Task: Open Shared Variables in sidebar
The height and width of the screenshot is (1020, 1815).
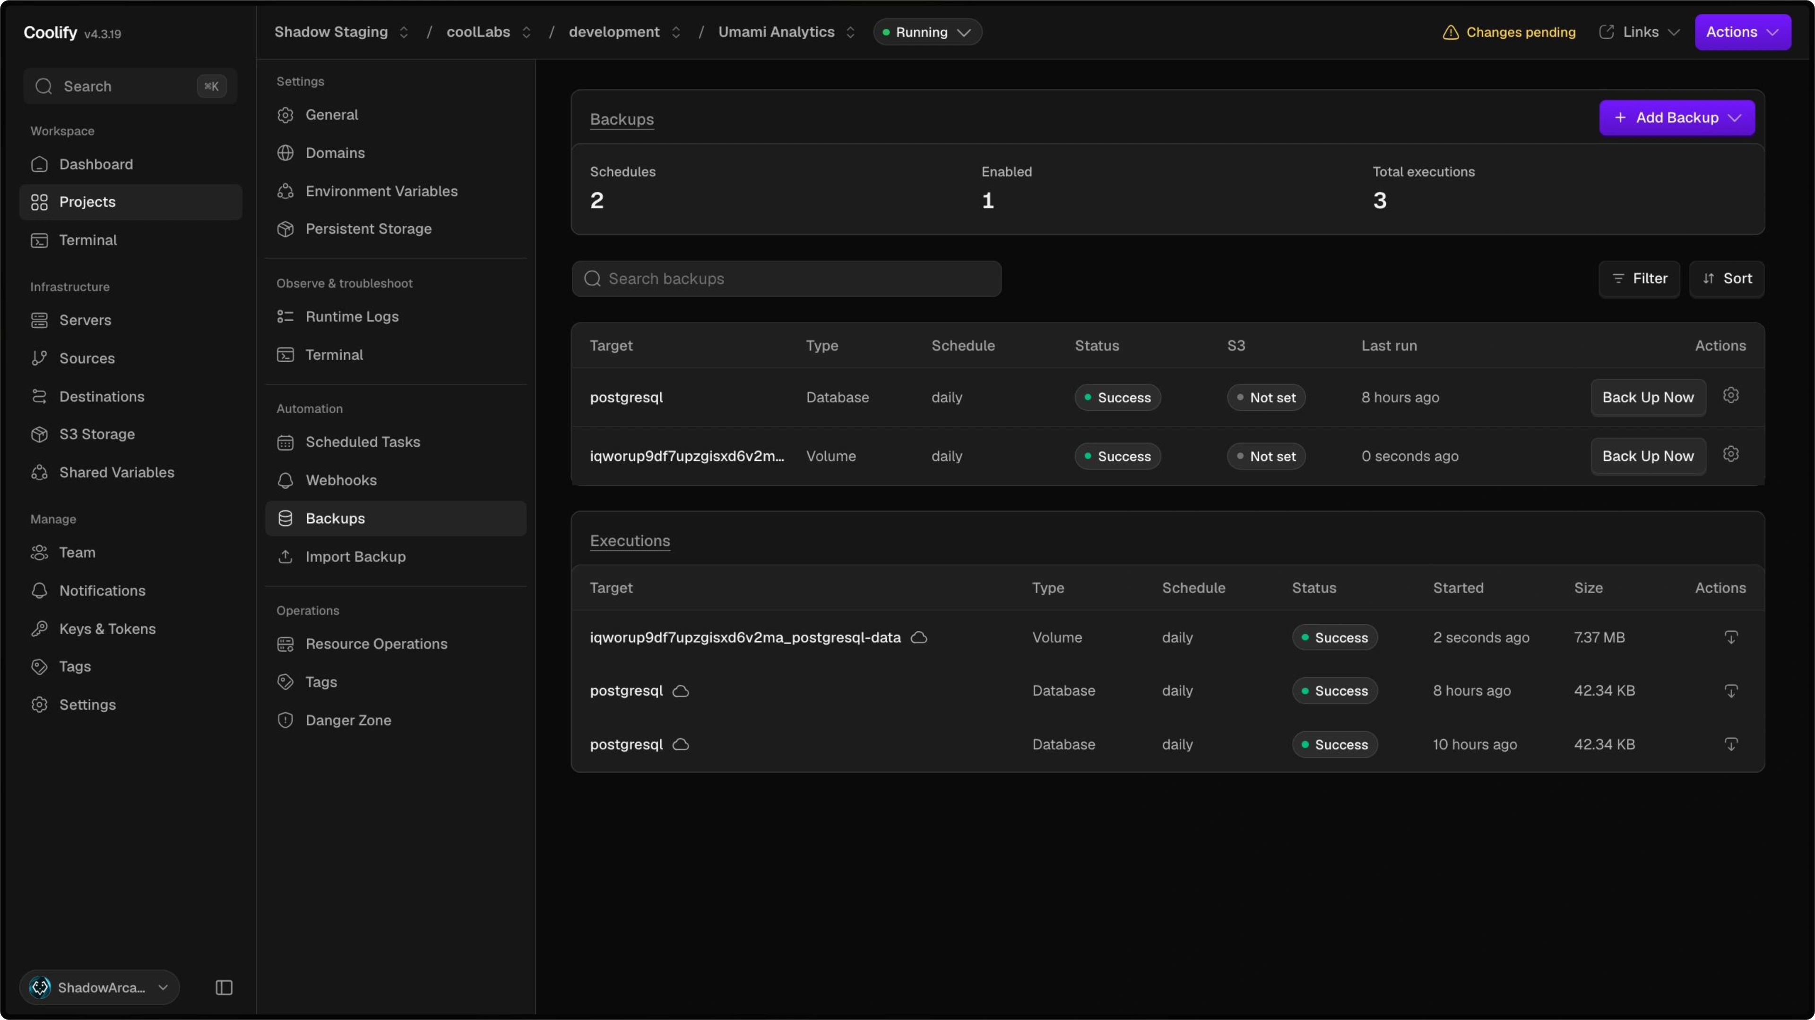Action: pos(131,472)
